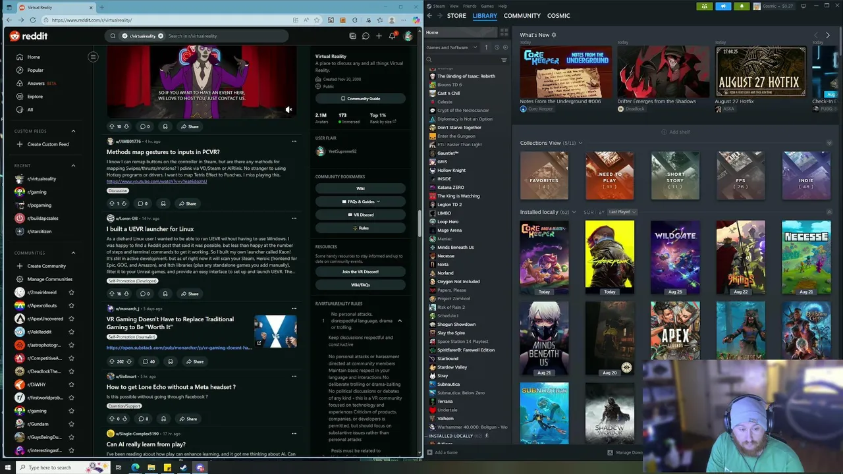Screen dimensions: 843x474
Task: Open Games and Software filter dropdown
Action: click(x=452, y=47)
